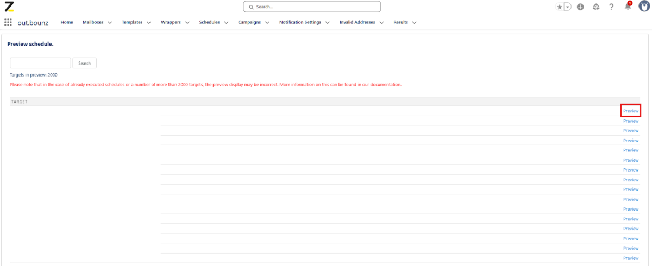Expand the Notification Settings chevron
Screen dimensions: 652x266
pyautogui.click(x=327, y=23)
